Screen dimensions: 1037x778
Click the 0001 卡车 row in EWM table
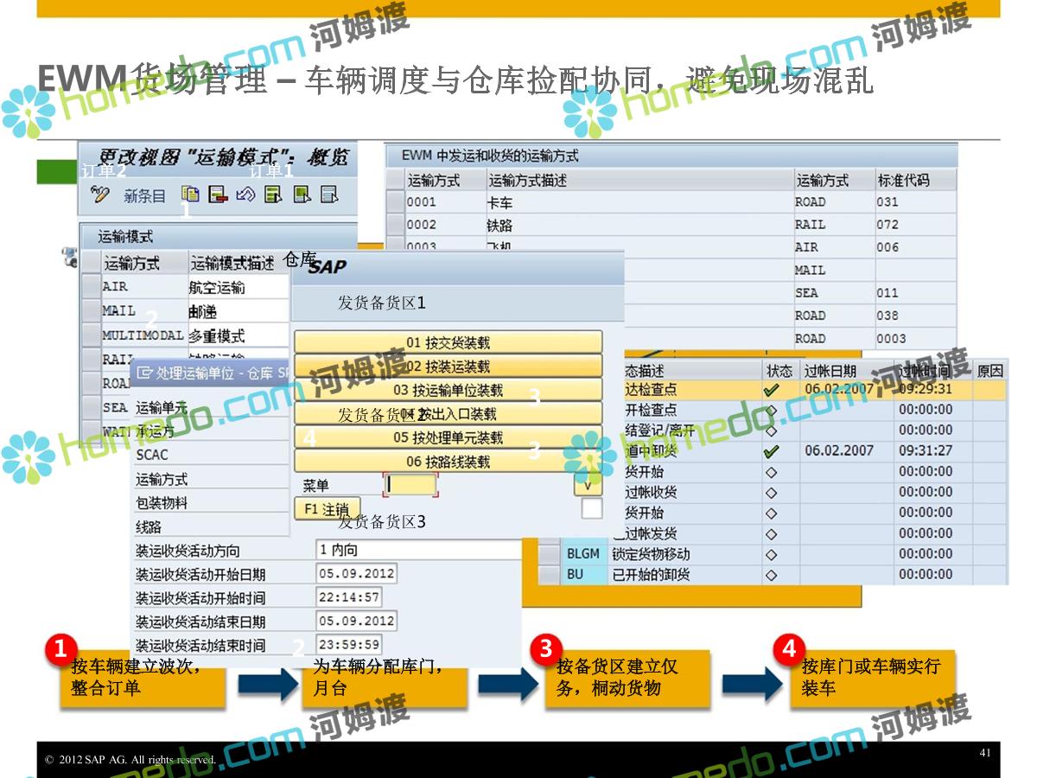pyautogui.click(x=671, y=202)
